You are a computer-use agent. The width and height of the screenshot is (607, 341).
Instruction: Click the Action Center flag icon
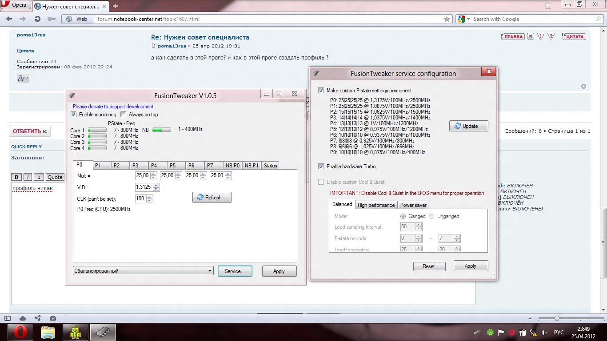click(500, 332)
